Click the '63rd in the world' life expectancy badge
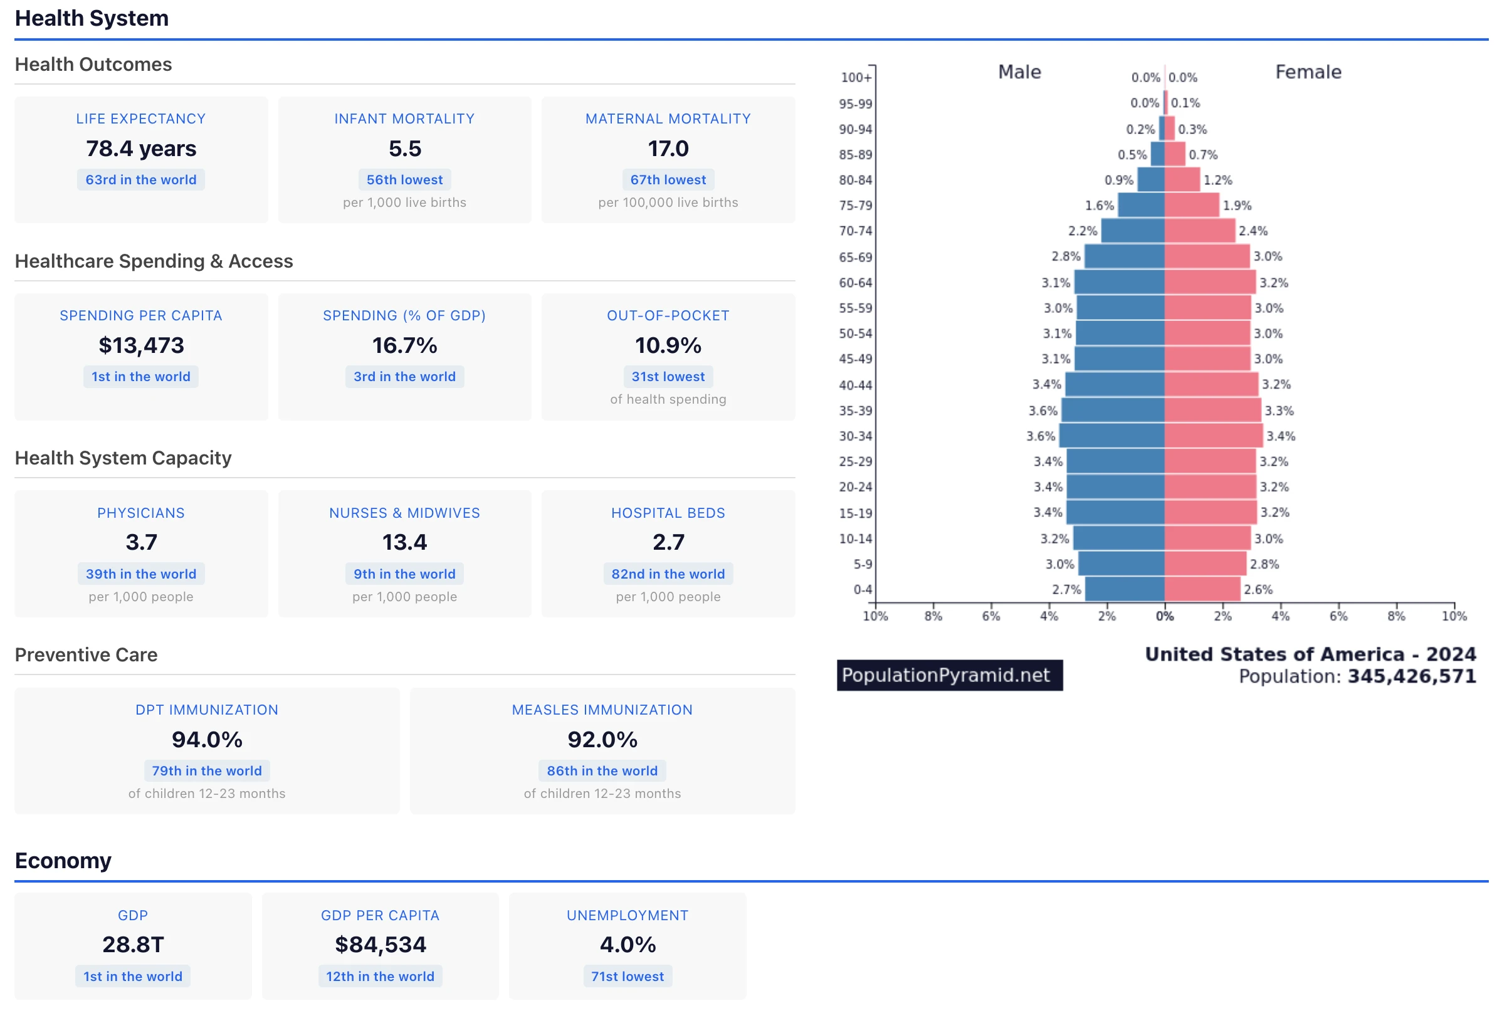 (x=140, y=180)
